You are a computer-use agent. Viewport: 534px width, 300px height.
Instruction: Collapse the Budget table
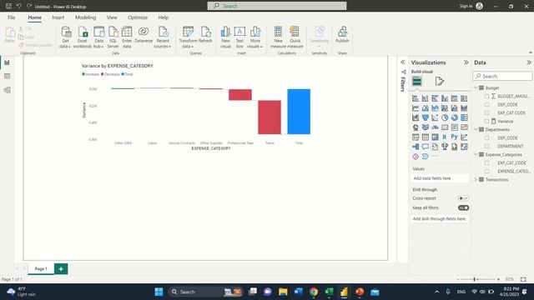coord(476,87)
